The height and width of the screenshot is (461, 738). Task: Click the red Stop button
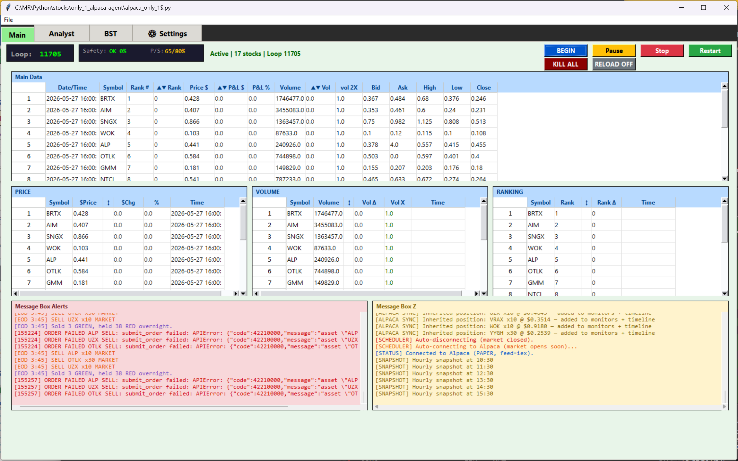pos(662,51)
